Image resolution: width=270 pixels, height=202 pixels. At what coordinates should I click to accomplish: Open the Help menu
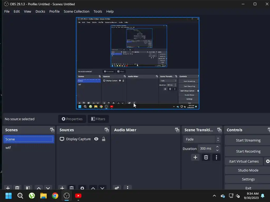point(110,11)
